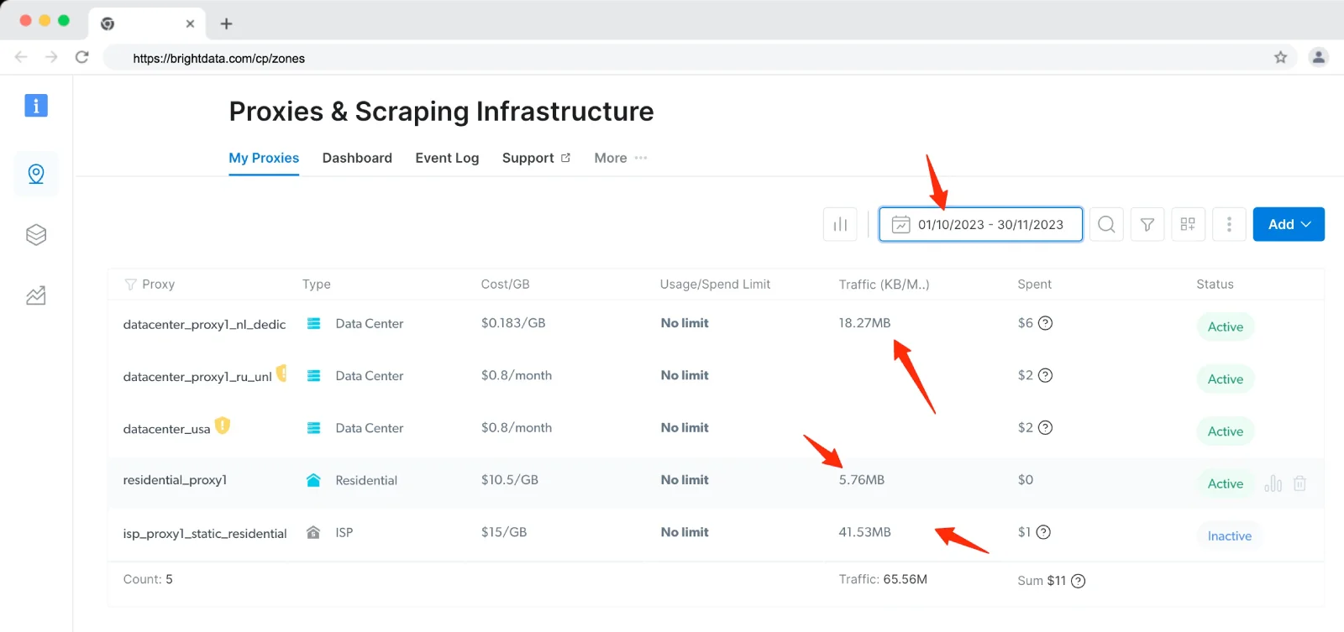Switch to the Dashboard tab
1344x632 pixels.
357,158
